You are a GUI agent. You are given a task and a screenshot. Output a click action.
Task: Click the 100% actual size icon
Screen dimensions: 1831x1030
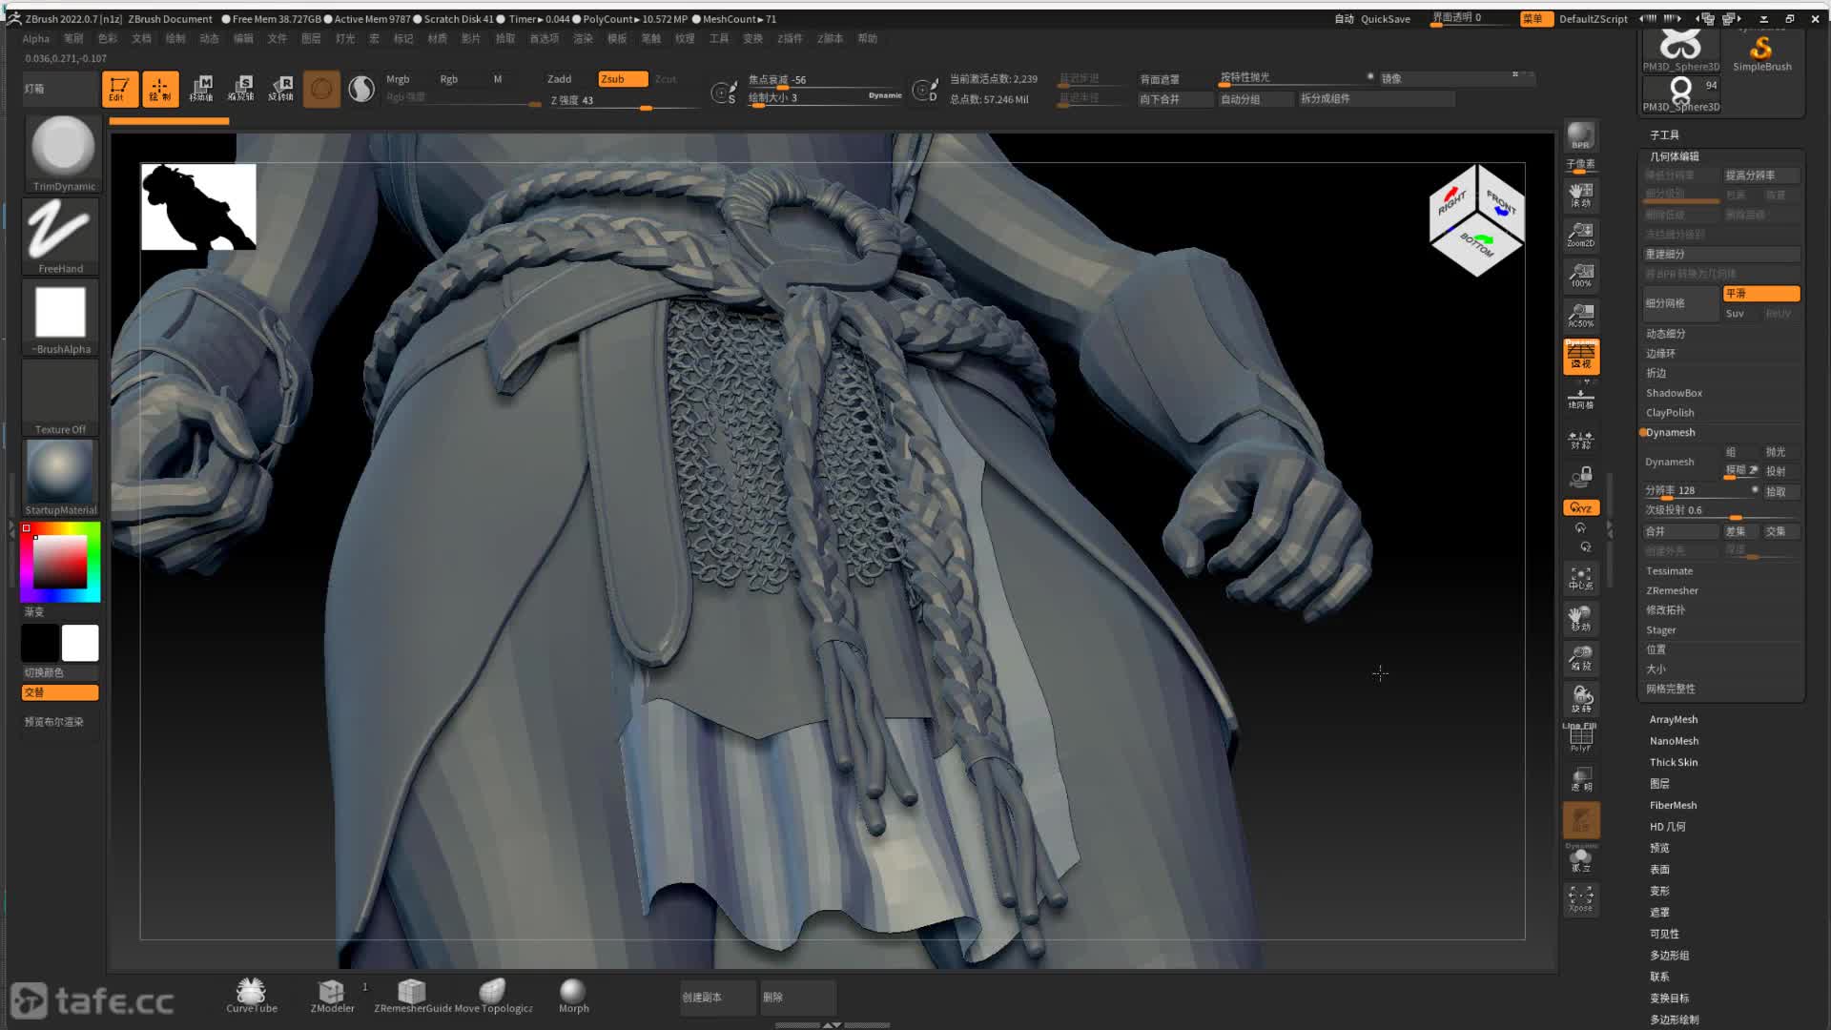pyautogui.click(x=1581, y=275)
